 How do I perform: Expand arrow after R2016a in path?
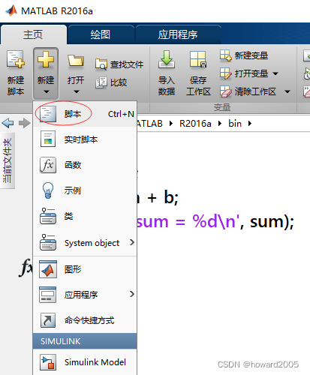220,124
